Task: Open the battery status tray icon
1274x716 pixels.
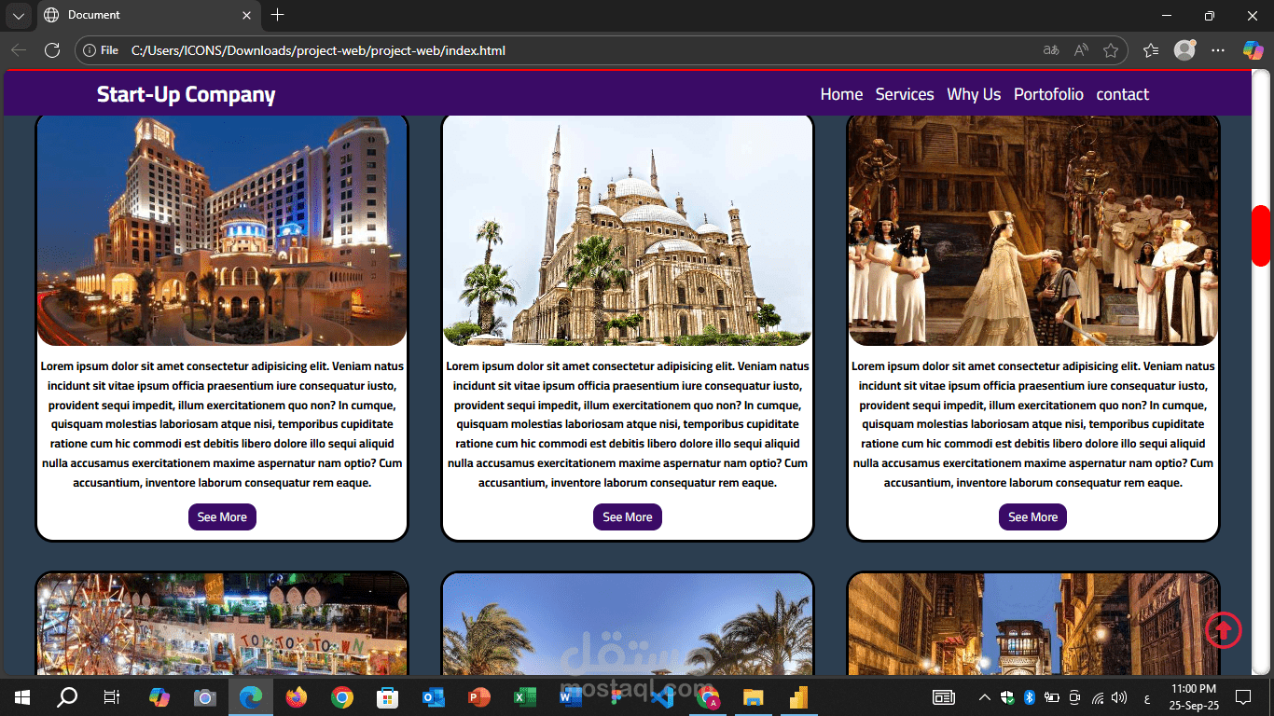Action: click(x=1052, y=697)
